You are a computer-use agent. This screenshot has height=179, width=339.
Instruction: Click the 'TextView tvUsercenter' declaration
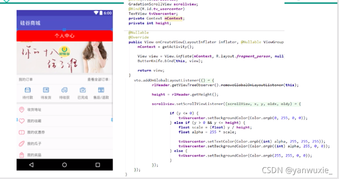153,14
